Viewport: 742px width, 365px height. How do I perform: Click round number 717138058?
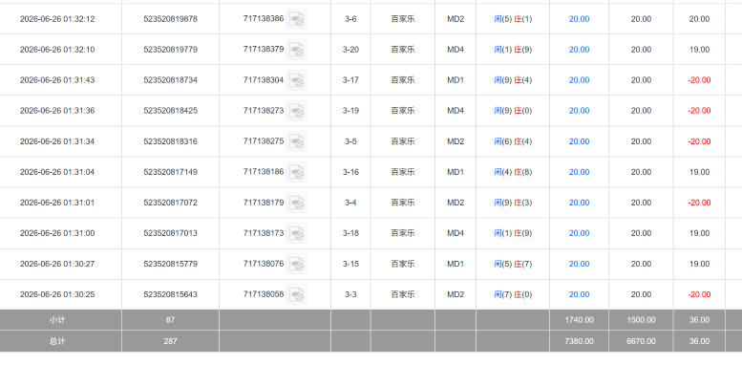[x=264, y=294]
